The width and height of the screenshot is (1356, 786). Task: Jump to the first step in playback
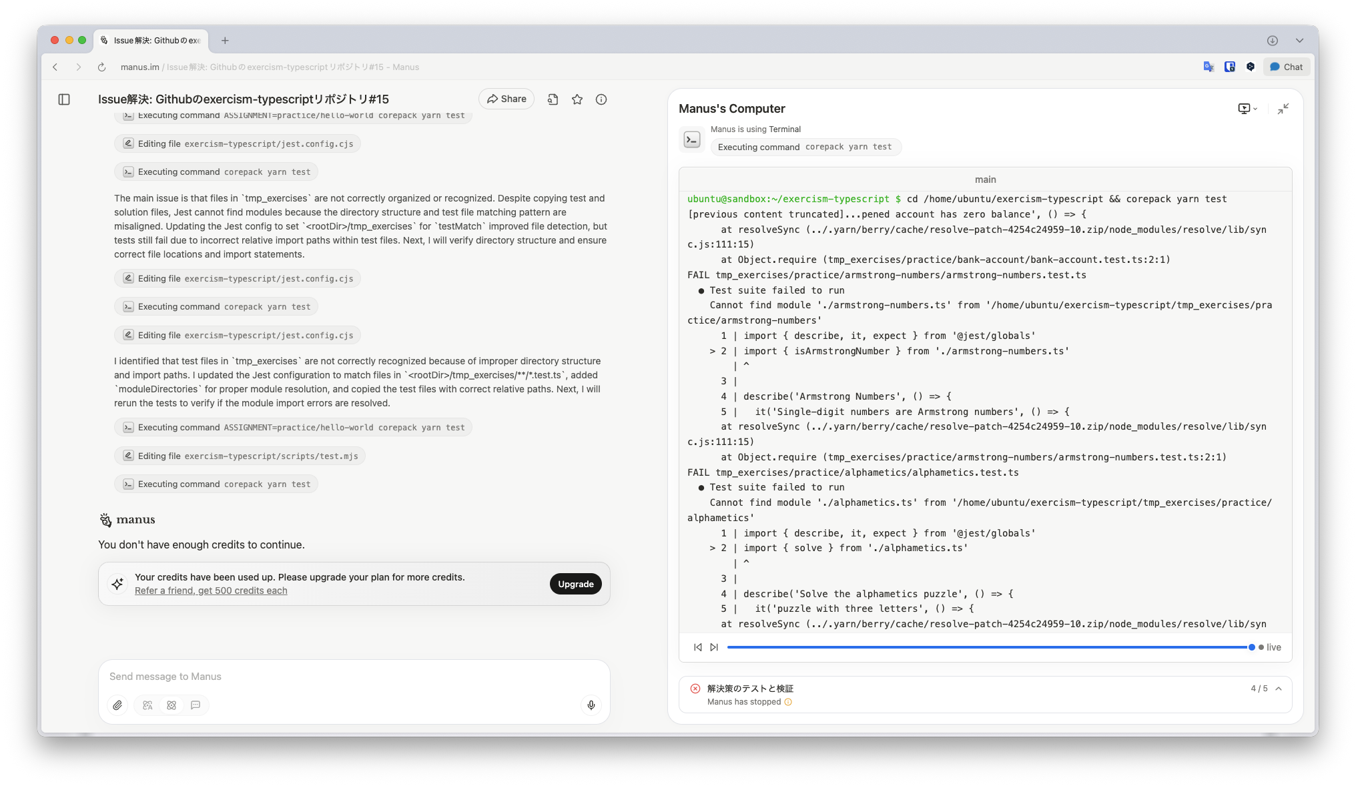click(x=697, y=647)
